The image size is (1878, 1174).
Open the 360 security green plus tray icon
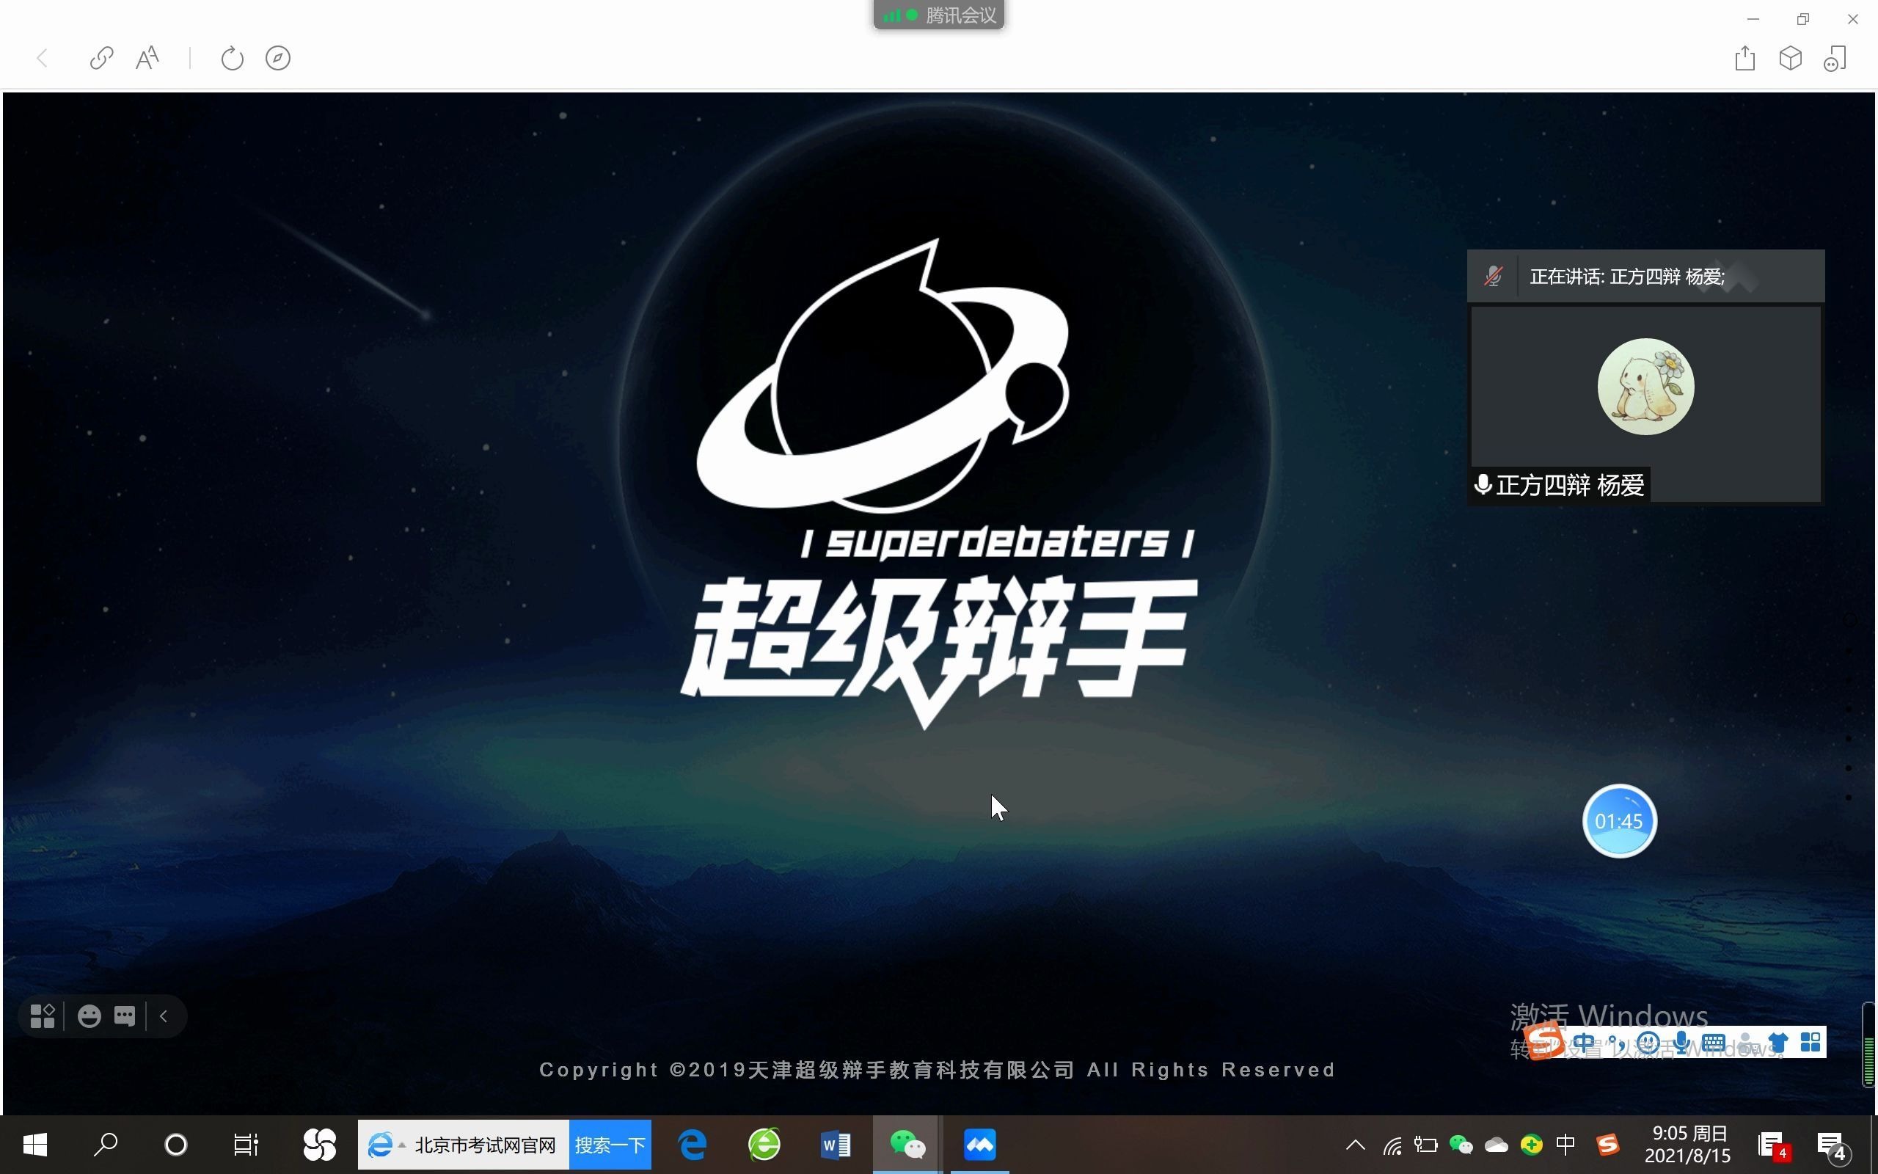[x=1531, y=1145]
